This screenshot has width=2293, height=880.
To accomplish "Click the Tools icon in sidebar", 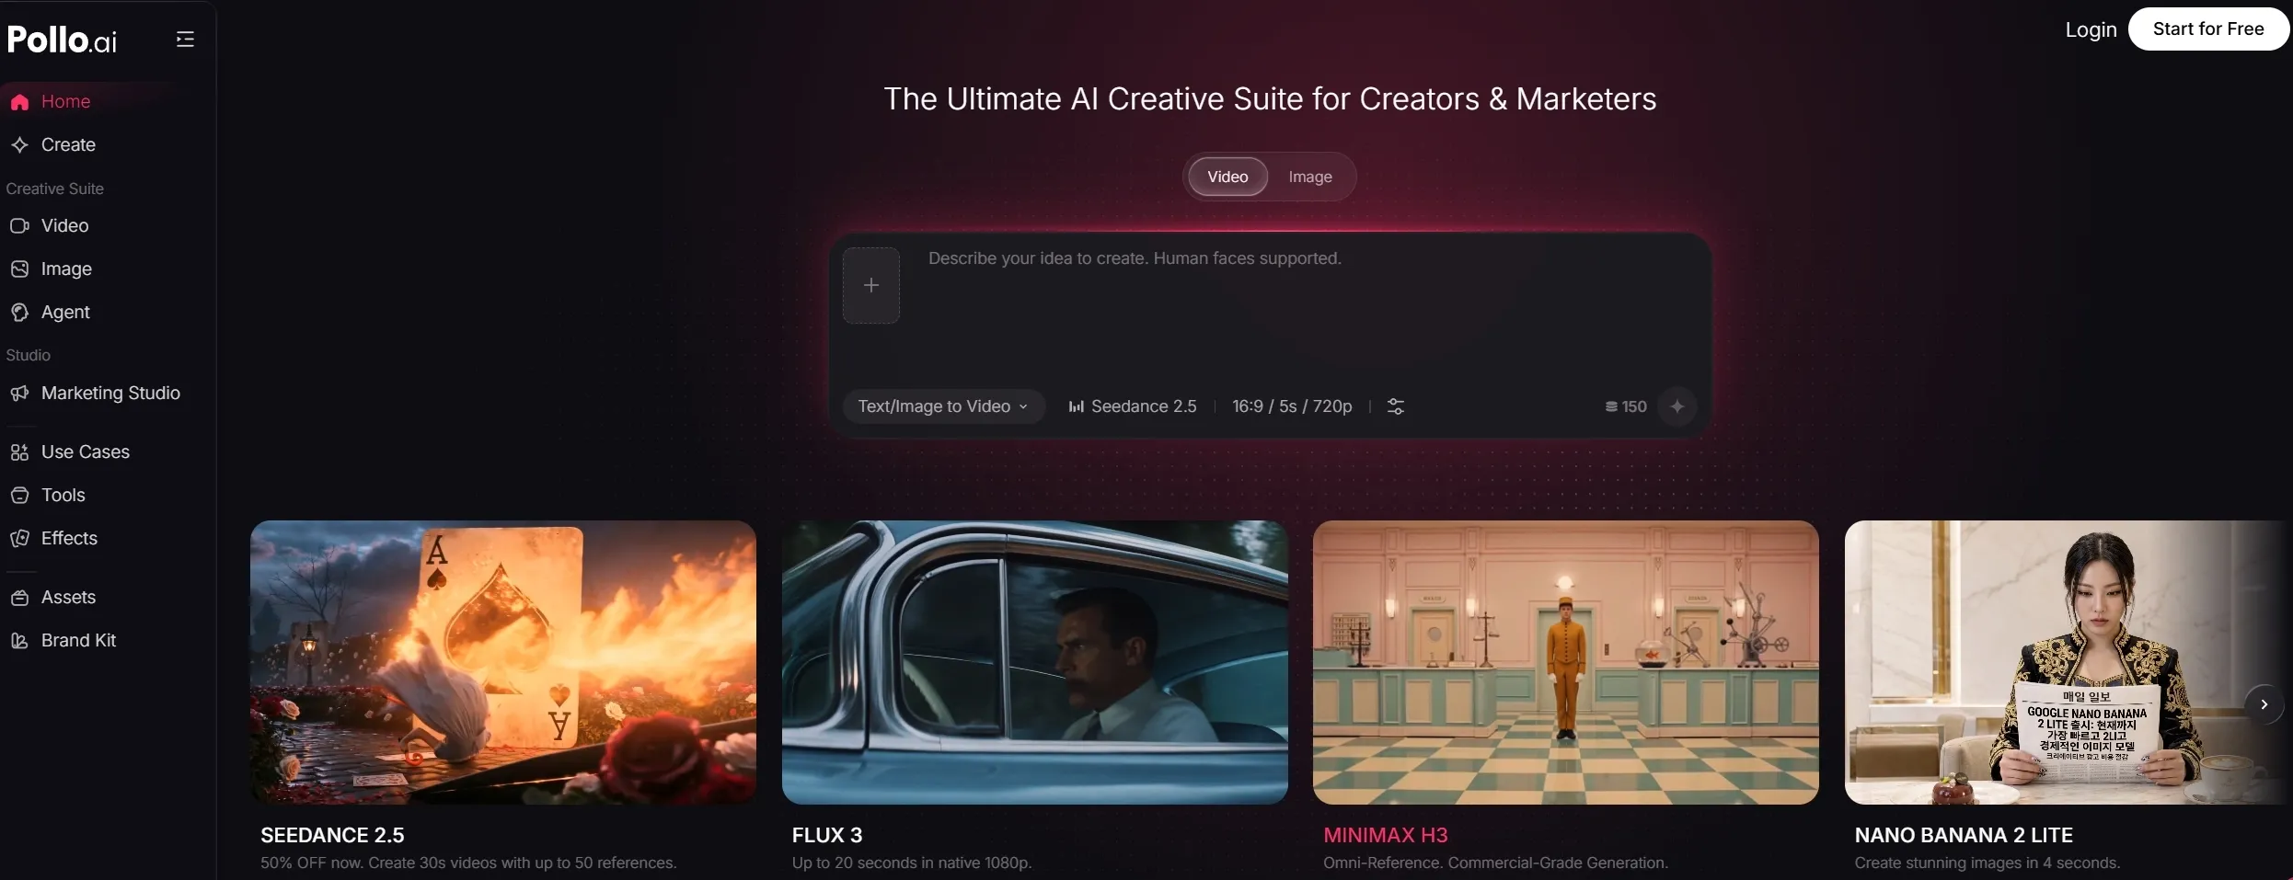I will [x=19, y=495].
